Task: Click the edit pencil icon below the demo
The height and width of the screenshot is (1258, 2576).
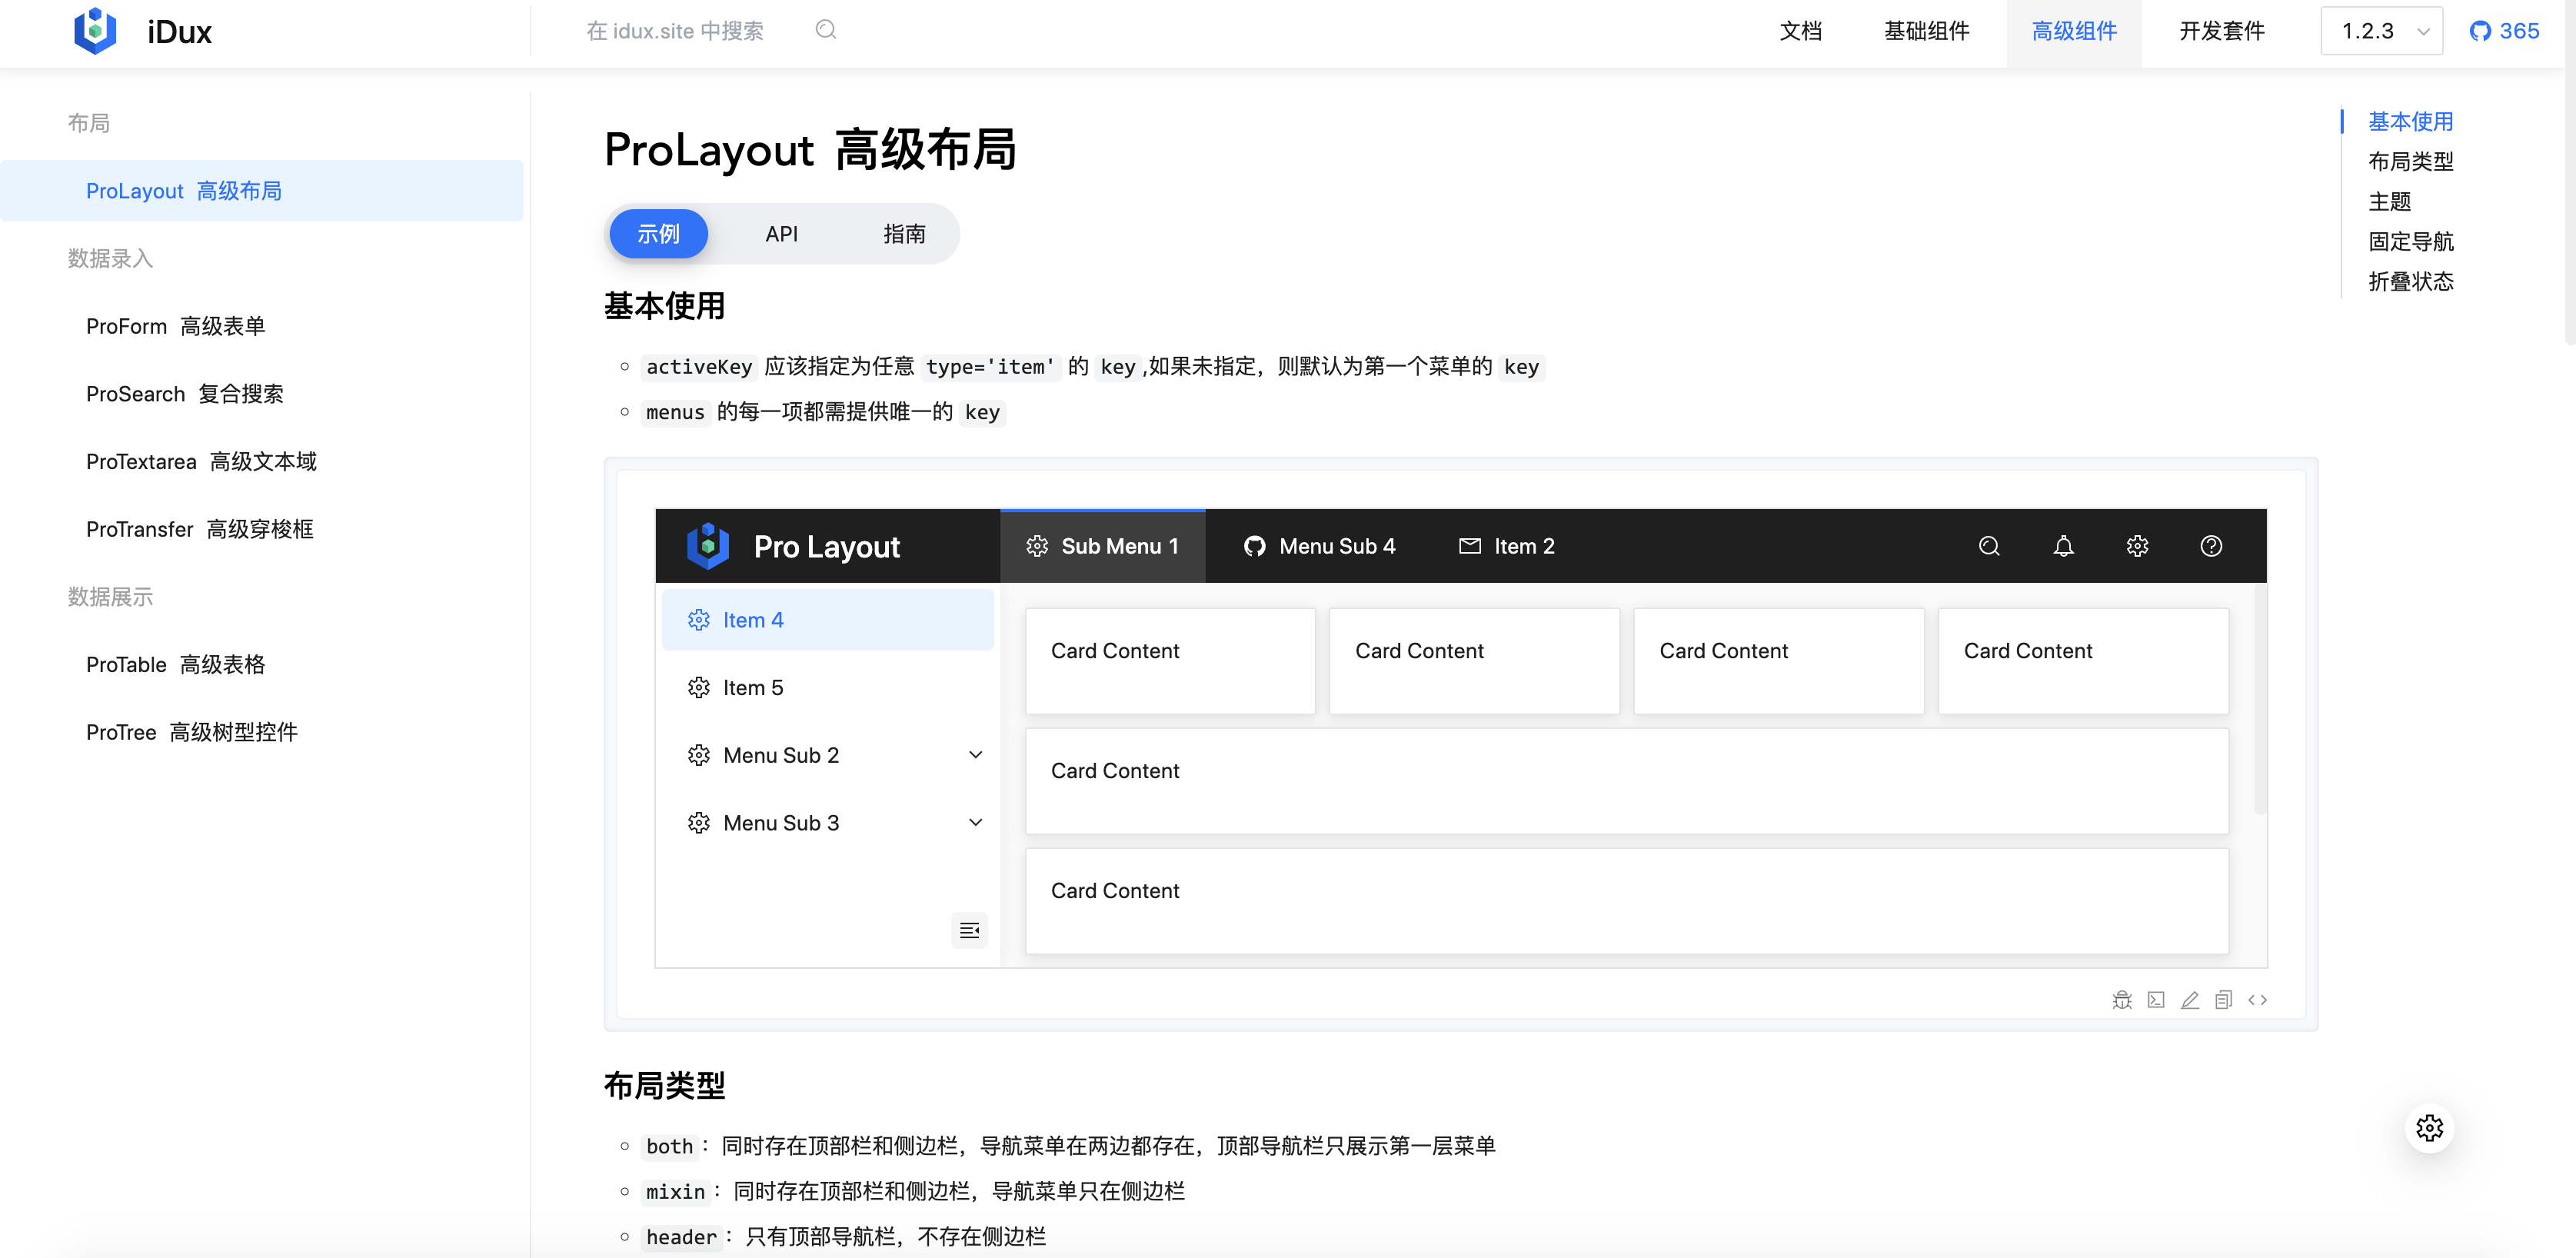Action: 2190,1000
